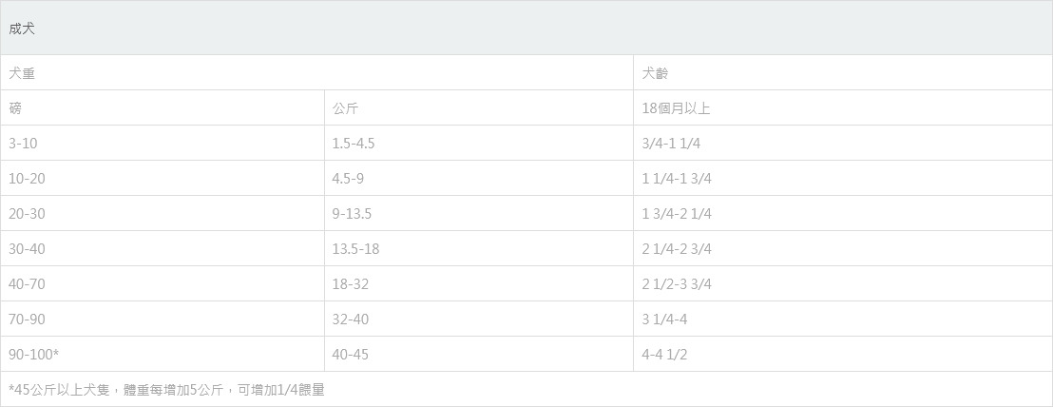Click the 70-90 pounds cell
The width and height of the screenshot is (1053, 407).
coord(27,320)
